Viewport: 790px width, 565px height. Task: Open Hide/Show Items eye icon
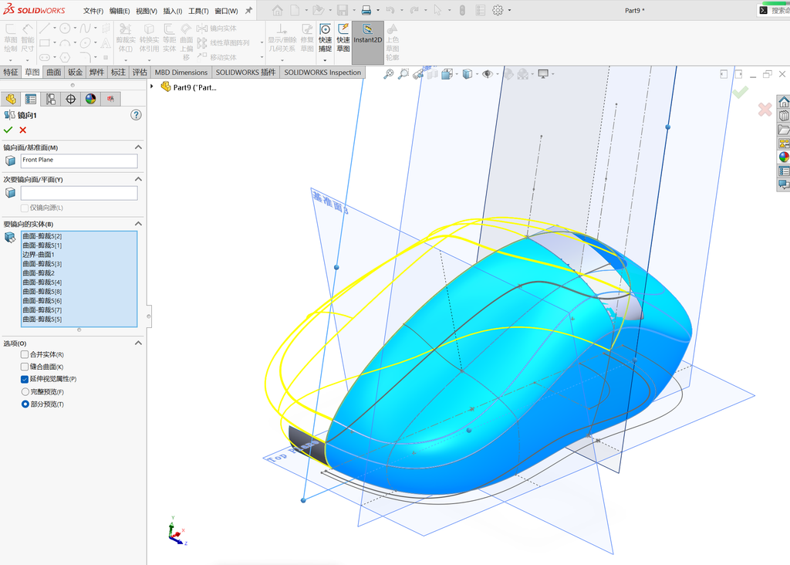coord(487,74)
